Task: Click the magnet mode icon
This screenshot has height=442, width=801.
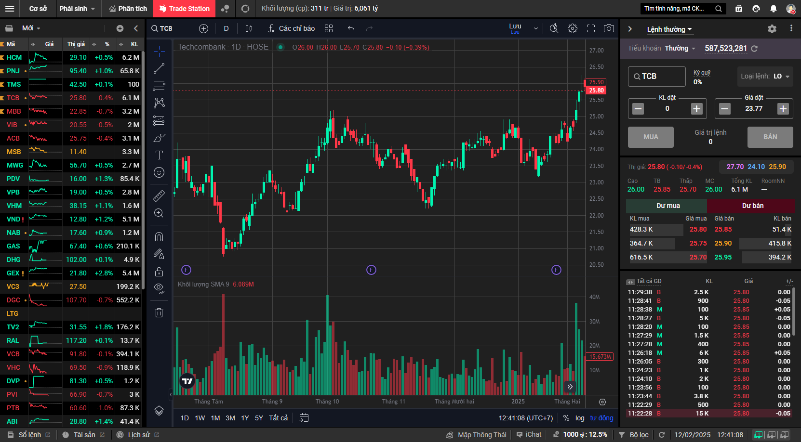Action: 159,236
